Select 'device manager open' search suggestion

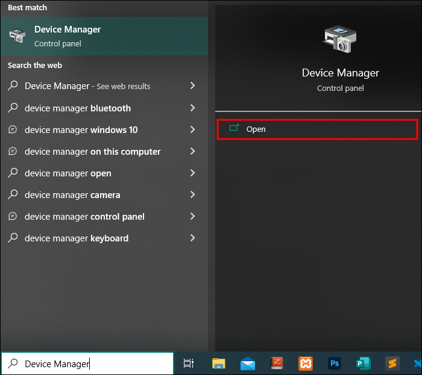(x=68, y=173)
